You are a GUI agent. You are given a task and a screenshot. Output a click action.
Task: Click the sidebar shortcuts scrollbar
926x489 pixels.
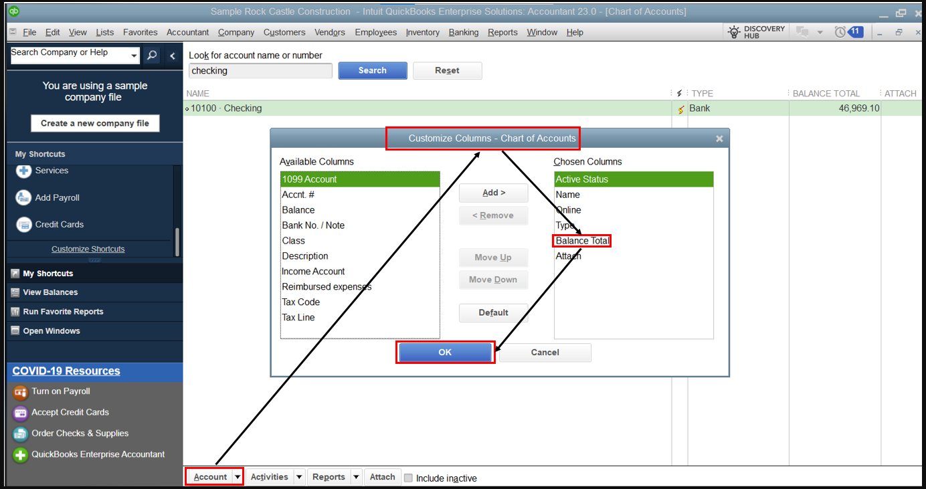coord(177,242)
